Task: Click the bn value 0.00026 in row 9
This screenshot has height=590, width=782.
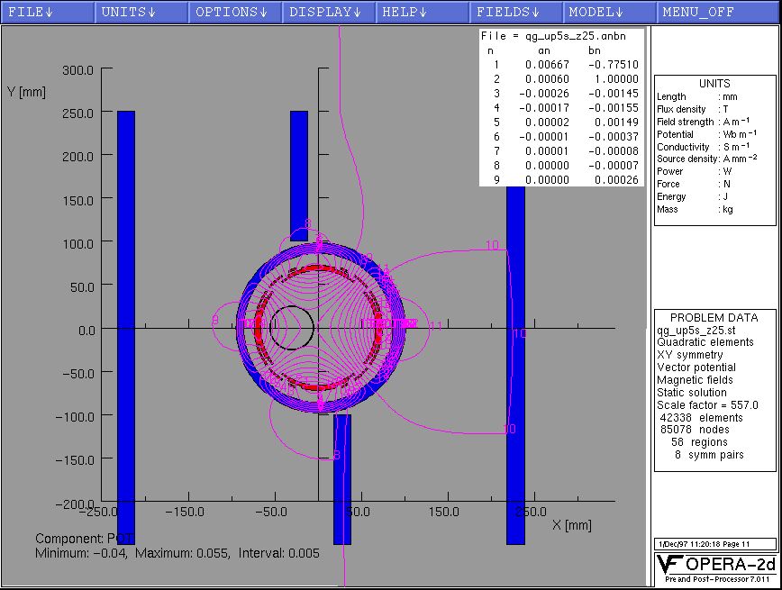Action: tap(616, 179)
